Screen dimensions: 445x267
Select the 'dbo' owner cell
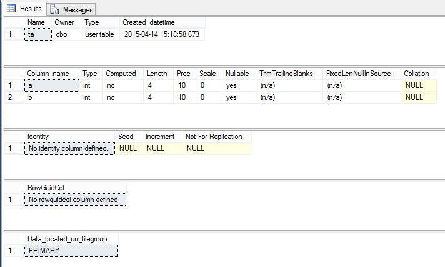66,34
